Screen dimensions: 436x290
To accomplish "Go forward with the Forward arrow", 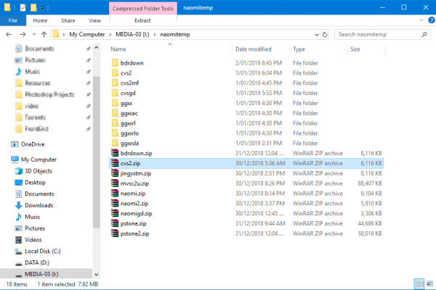I will [23, 34].
